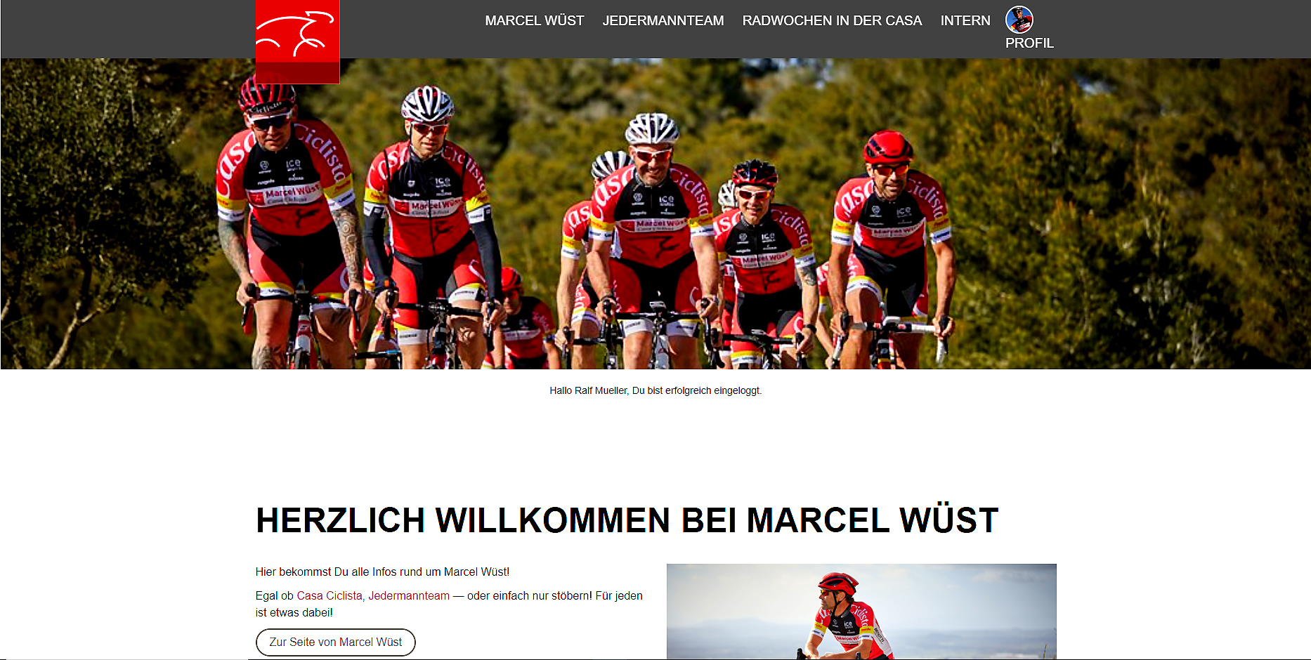1311x660 pixels.
Task: Click the login success message text
Action: [655, 390]
